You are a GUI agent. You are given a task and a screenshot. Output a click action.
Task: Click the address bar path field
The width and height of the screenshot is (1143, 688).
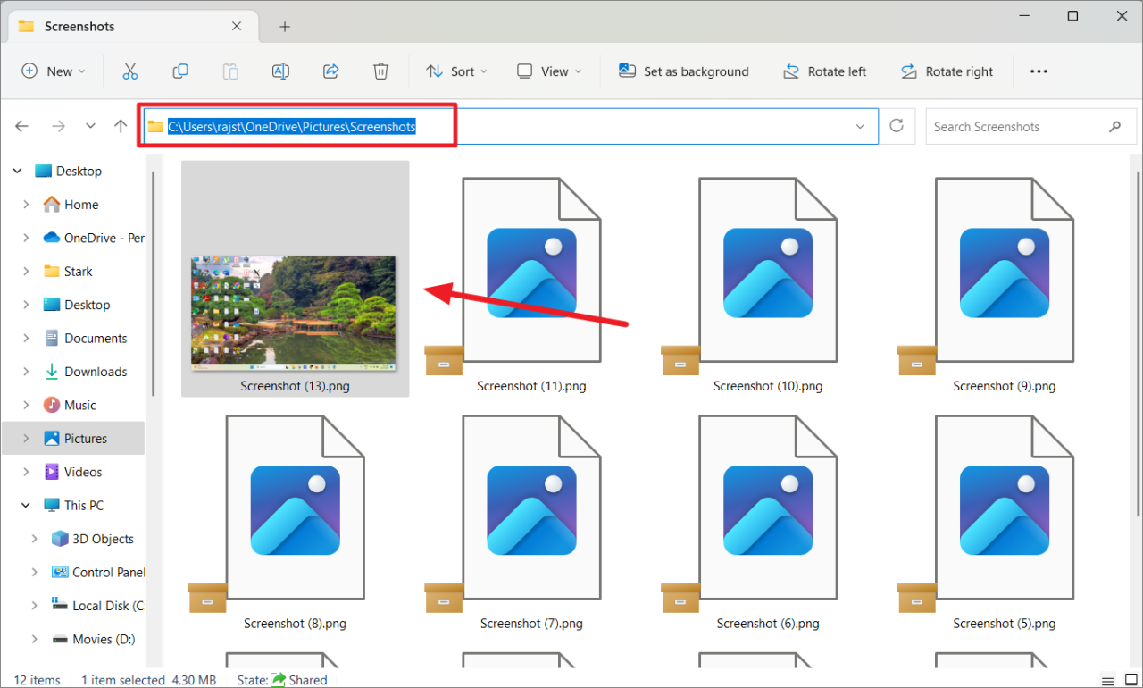pos(509,127)
